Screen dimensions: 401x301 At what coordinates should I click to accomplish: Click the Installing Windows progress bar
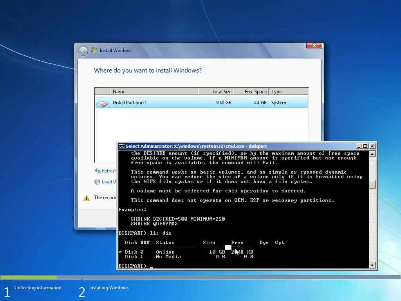[241, 277]
